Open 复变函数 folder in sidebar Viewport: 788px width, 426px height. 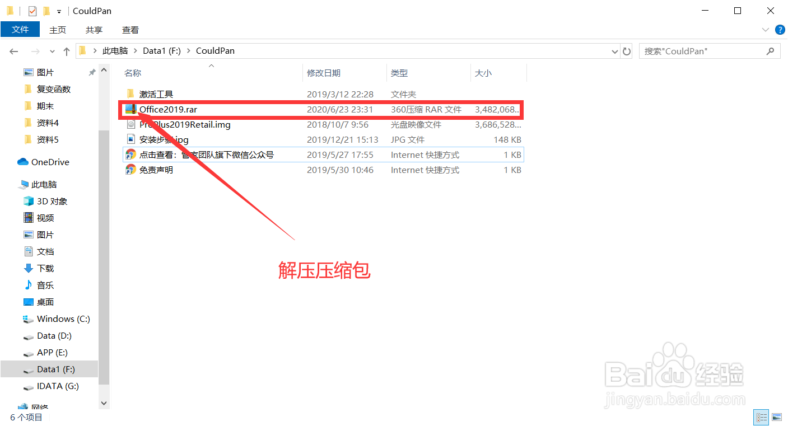click(x=54, y=89)
